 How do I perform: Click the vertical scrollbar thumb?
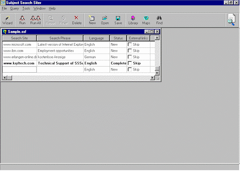[x=157, y=68]
